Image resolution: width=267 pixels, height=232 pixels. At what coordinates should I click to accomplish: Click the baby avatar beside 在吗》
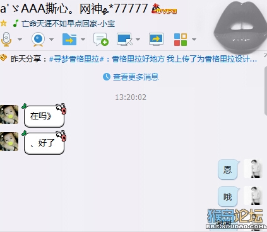click(x=9, y=114)
